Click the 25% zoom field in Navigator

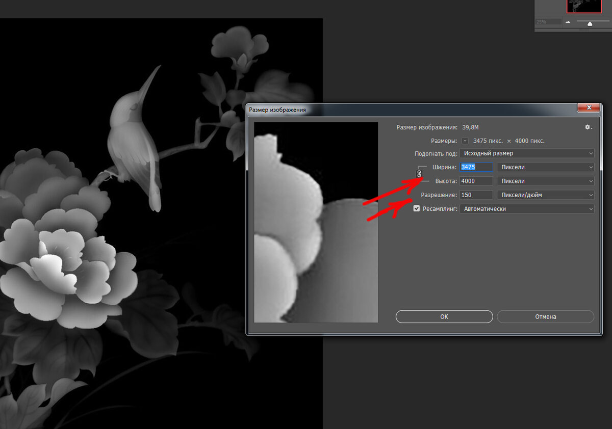click(548, 22)
